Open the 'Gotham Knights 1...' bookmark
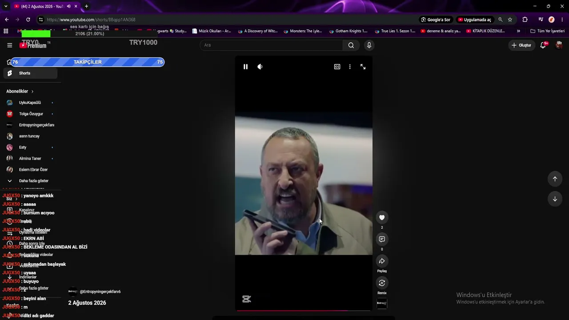 [349, 31]
